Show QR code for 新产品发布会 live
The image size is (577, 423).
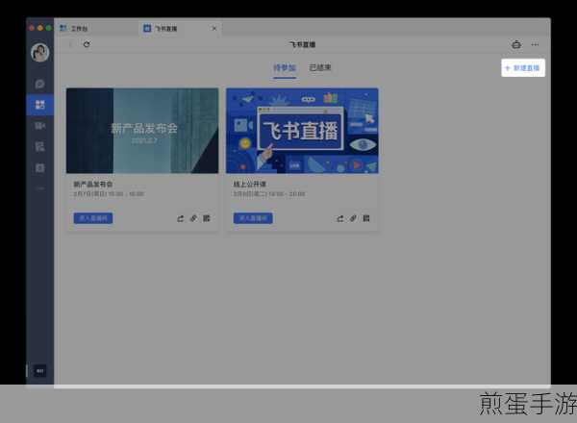tap(207, 218)
